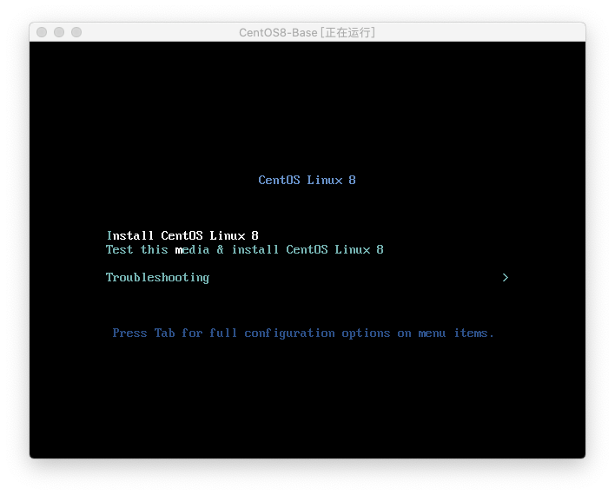The height and width of the screenshot is (495, 615).
Task: Click the Press Tab configuration hint text
Action: (x=303, y=333)
